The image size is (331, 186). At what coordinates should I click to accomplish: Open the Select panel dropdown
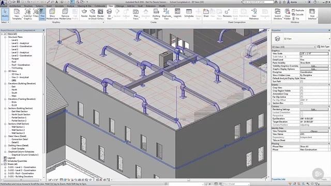(5, 22)
